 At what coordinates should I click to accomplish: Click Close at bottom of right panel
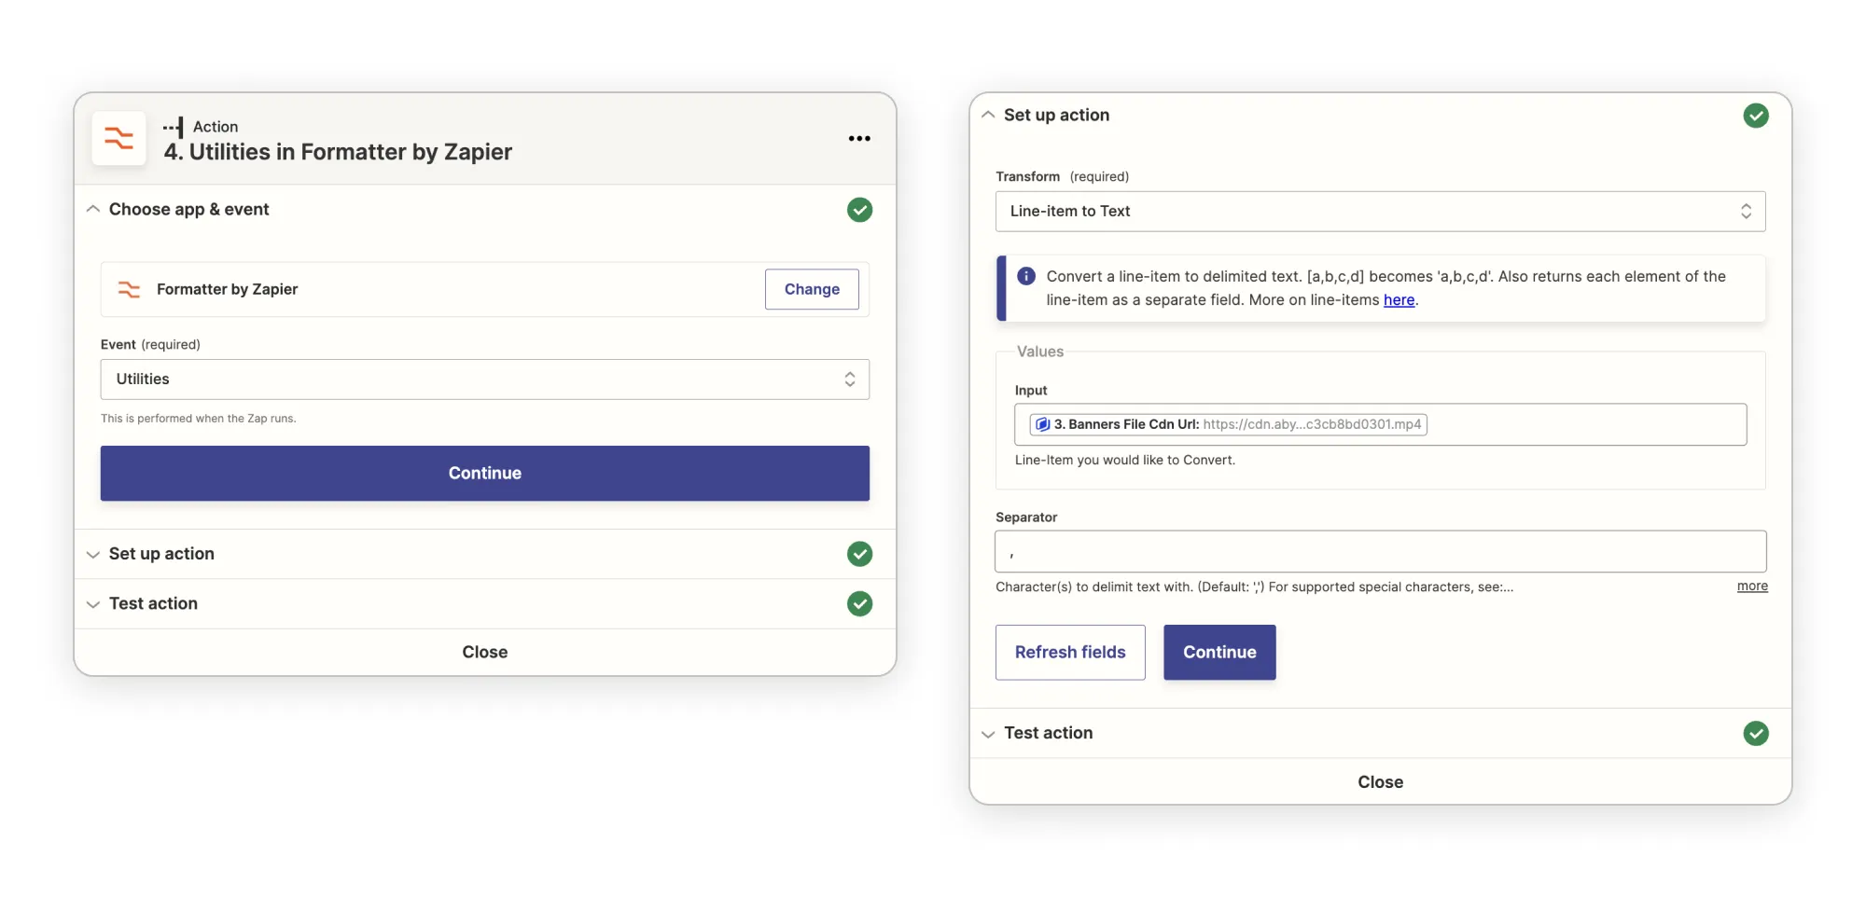[1381, 782]
